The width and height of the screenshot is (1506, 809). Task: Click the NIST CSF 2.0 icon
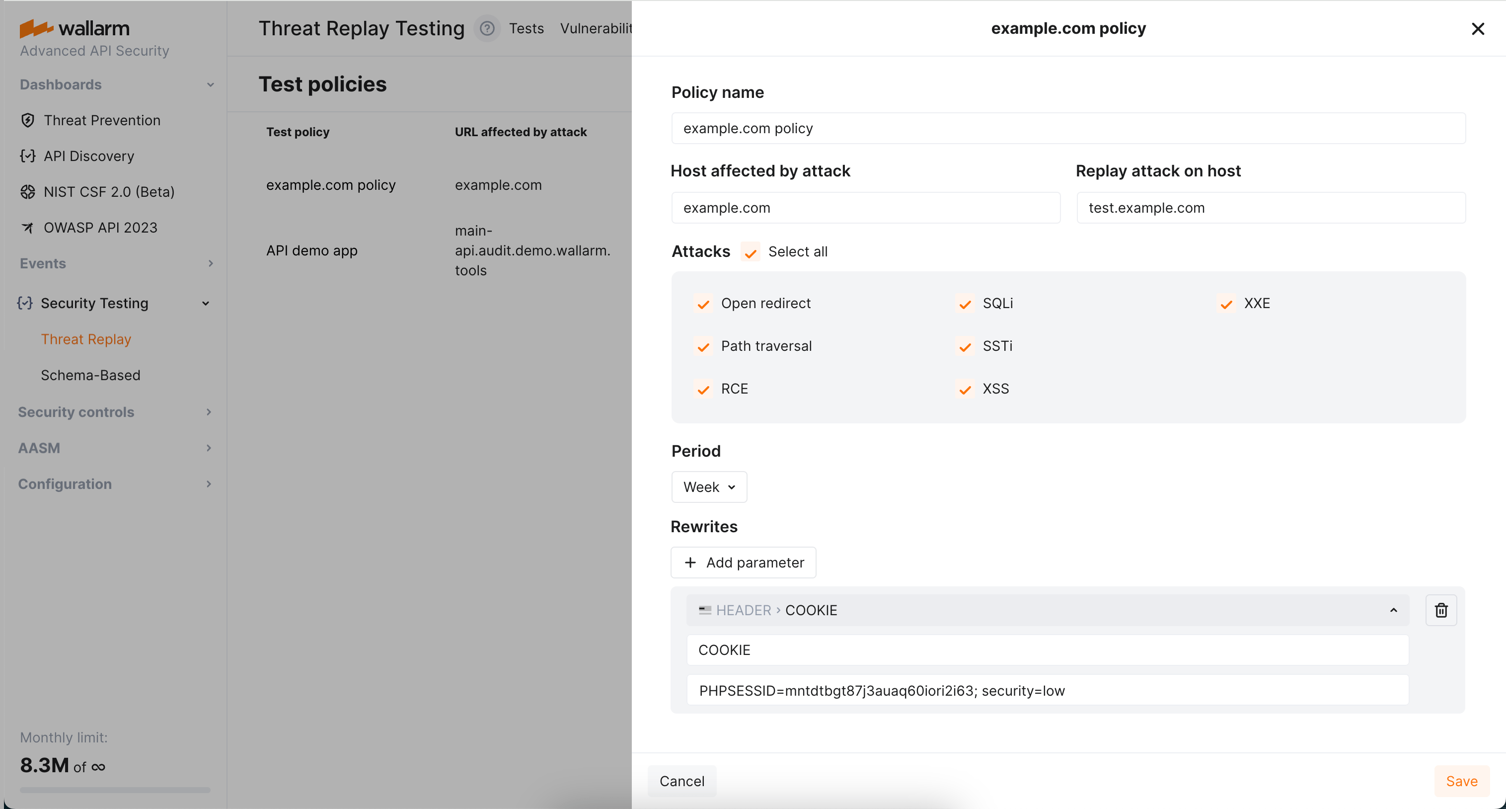tap(27, 192)
